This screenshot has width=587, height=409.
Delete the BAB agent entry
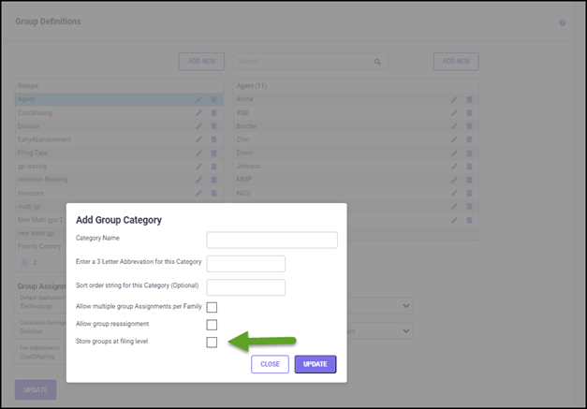469,113
